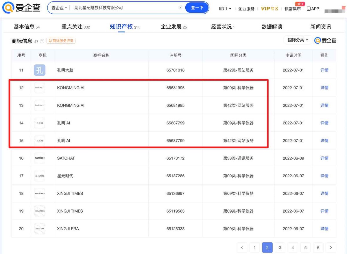Click the help question mark next to 商标信息 57

click(x=42, y=41)
